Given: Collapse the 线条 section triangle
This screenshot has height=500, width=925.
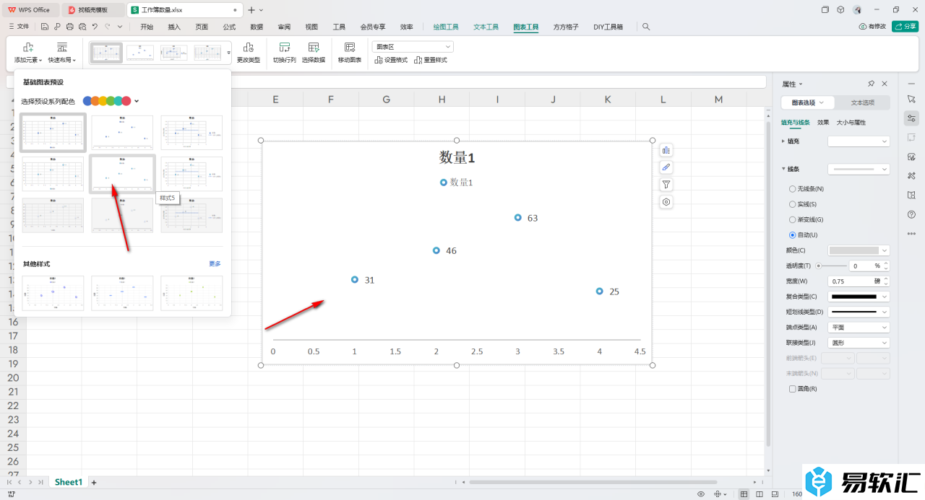Looking at the screenshot, I should coord(783,169).
